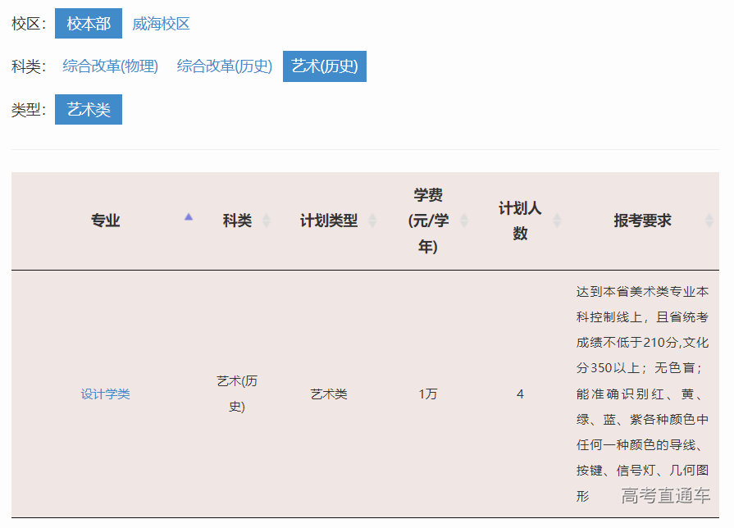Open the 艺术类 type tab

click(x=88, y=109)
